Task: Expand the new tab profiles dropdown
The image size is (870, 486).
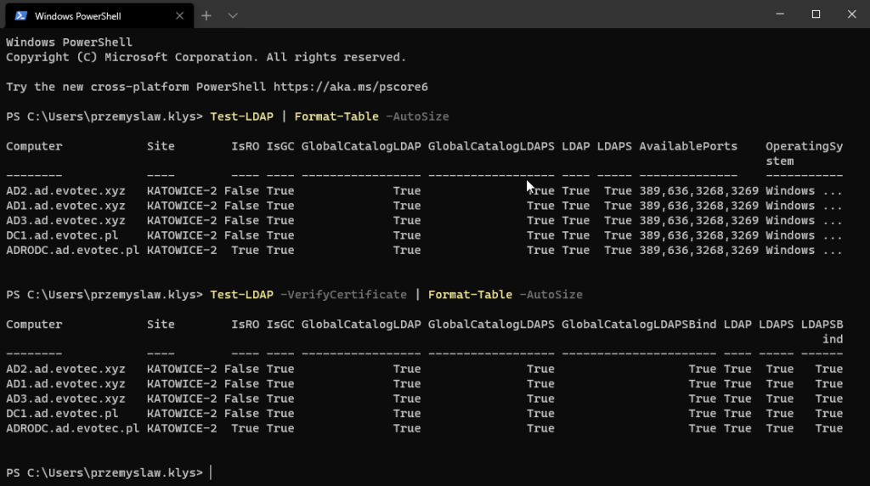Action: click(233, 15)
